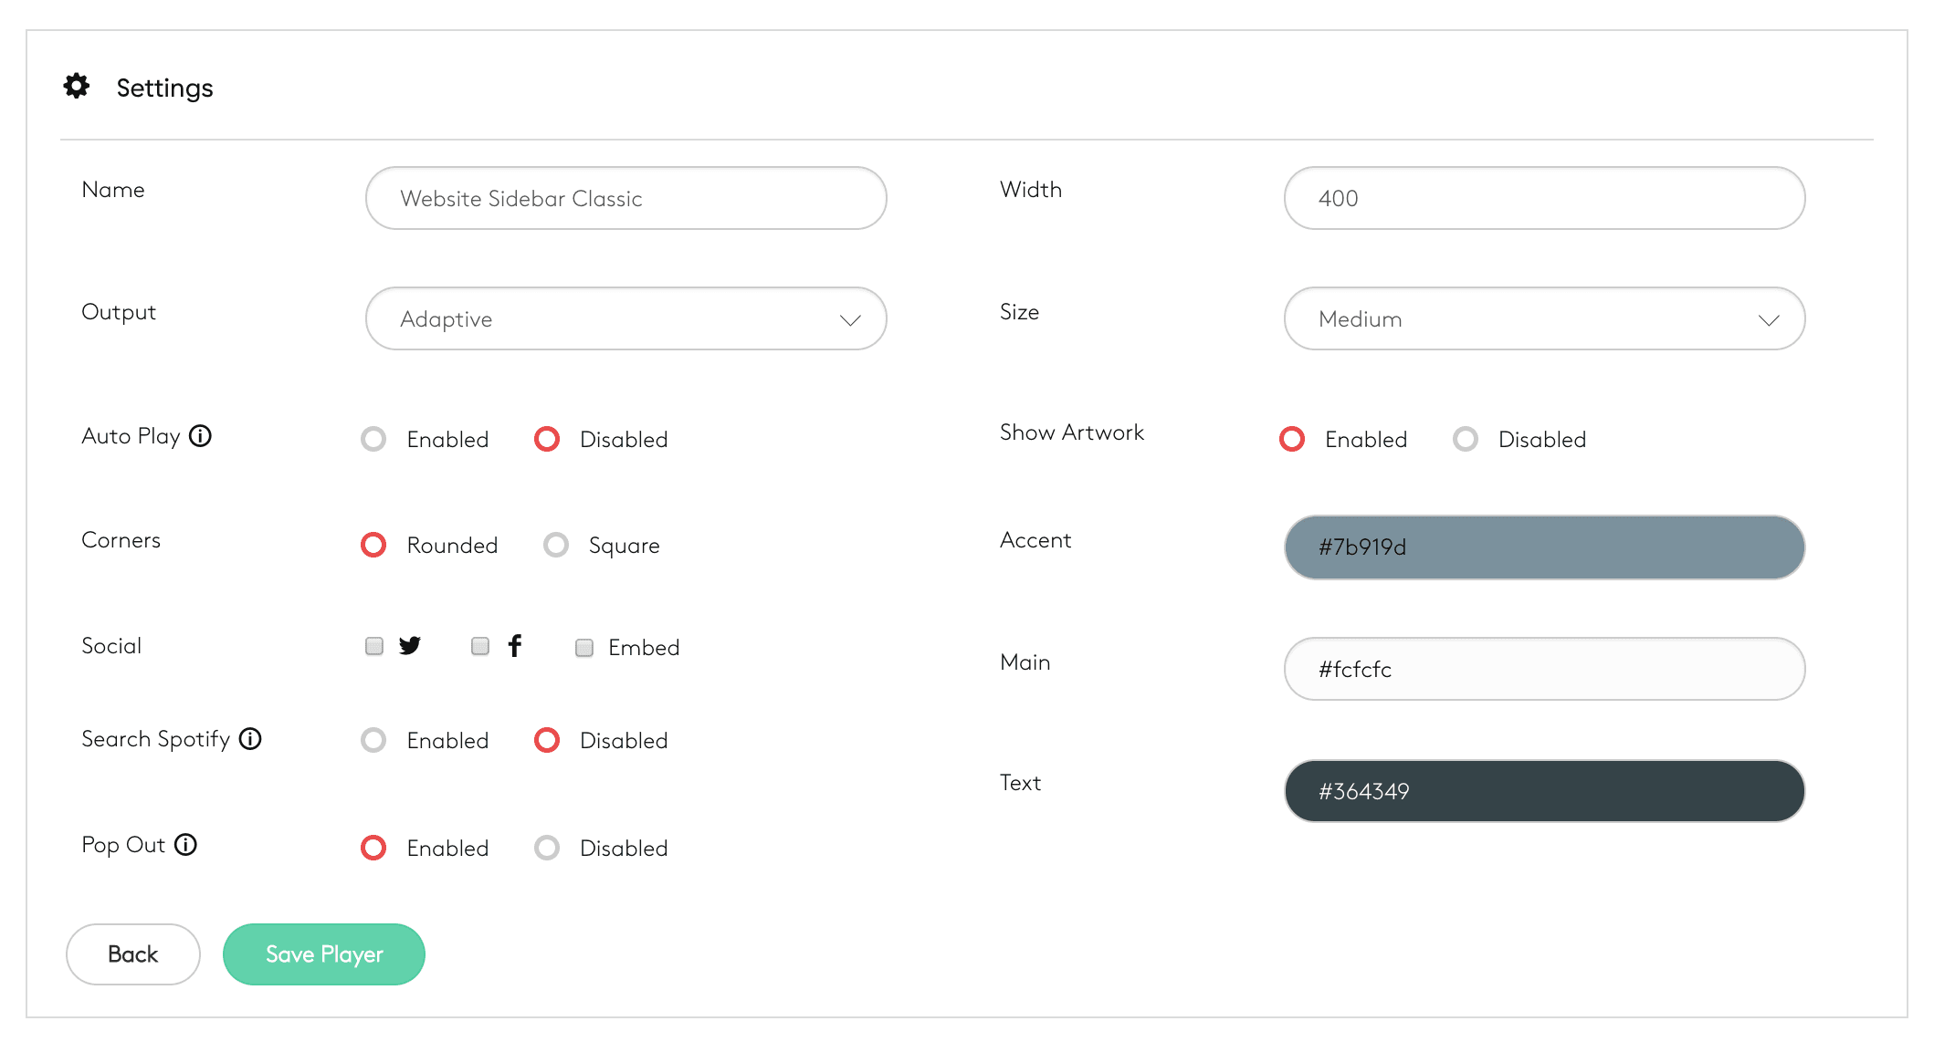Click the Text color field #364349
This screenshot has width=1934, height=1042.
[1543, 791]
